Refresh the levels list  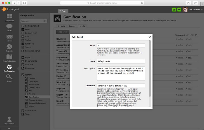point(196,35)
